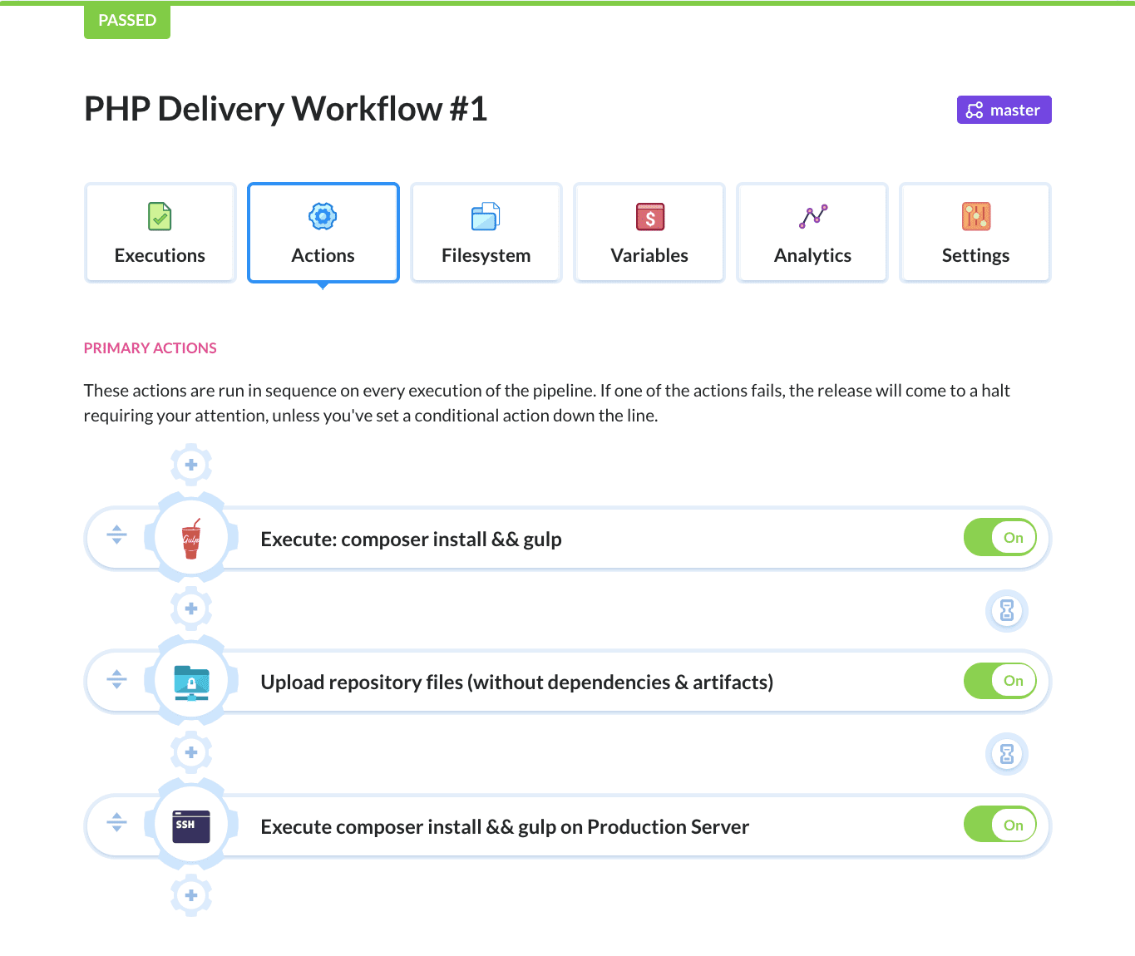1135x956 pixels.
Task: Click hourglass icon below composer install action
Action: click(x=1006, y=611)
